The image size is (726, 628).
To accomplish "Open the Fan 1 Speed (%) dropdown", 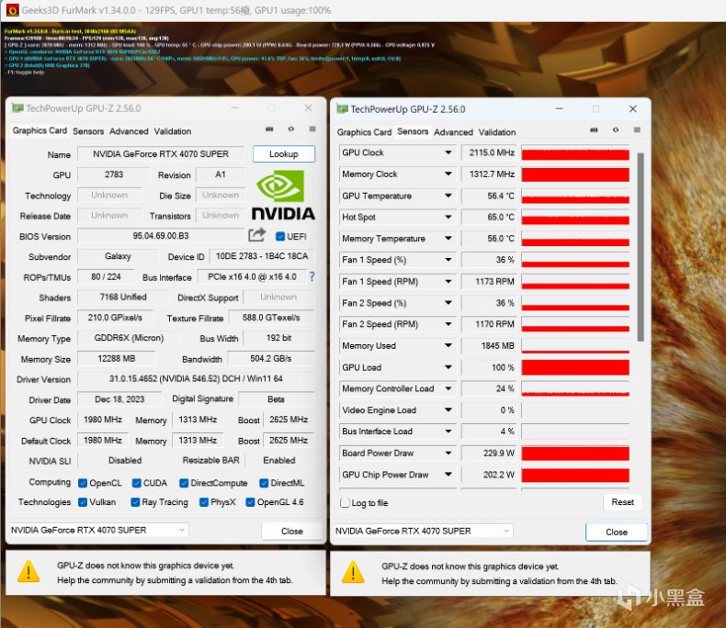I will click(448, 260).
